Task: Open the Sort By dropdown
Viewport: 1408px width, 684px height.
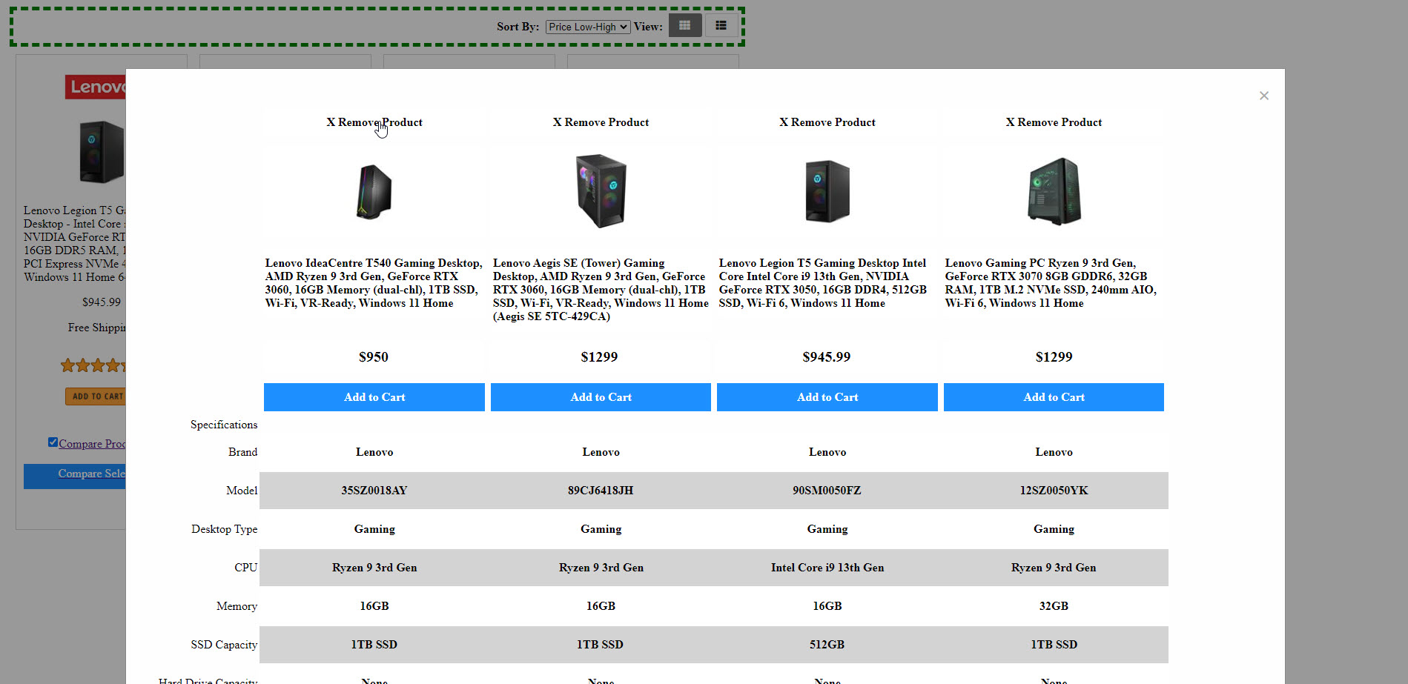Action: tap(588, 27)
